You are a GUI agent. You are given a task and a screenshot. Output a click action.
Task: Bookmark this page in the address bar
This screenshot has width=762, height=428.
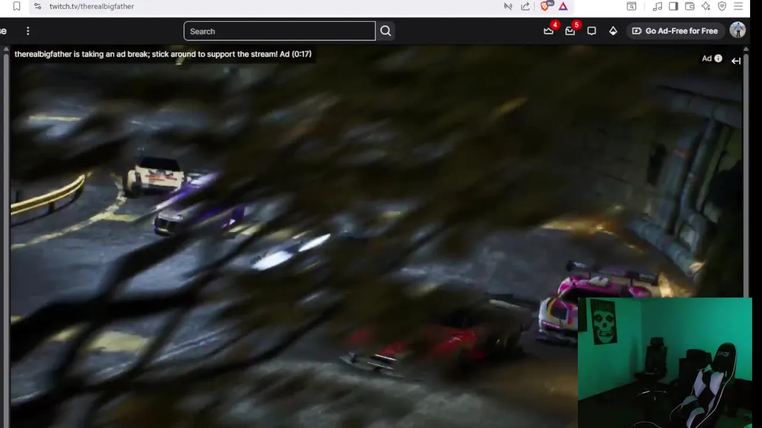17,6
